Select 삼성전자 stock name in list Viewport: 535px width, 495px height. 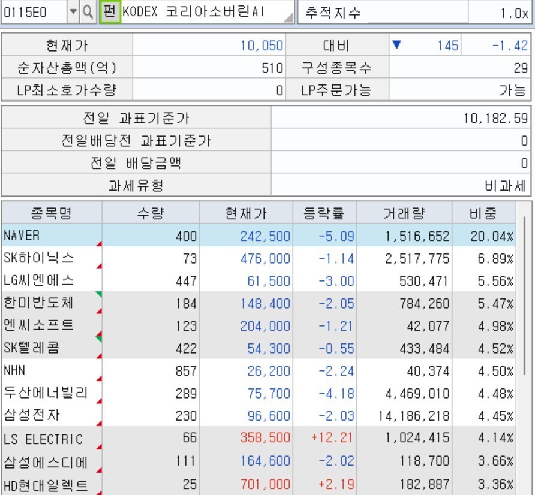tap(32, 415)
